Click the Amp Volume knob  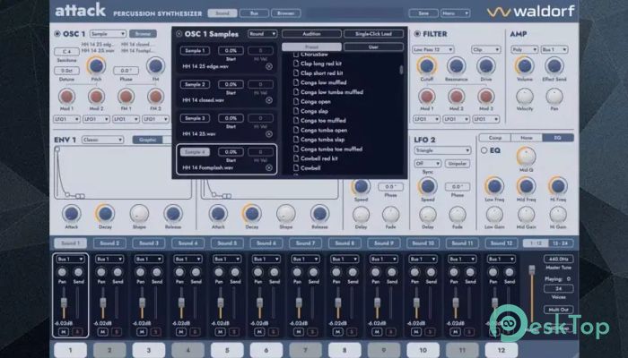[525, 65]
